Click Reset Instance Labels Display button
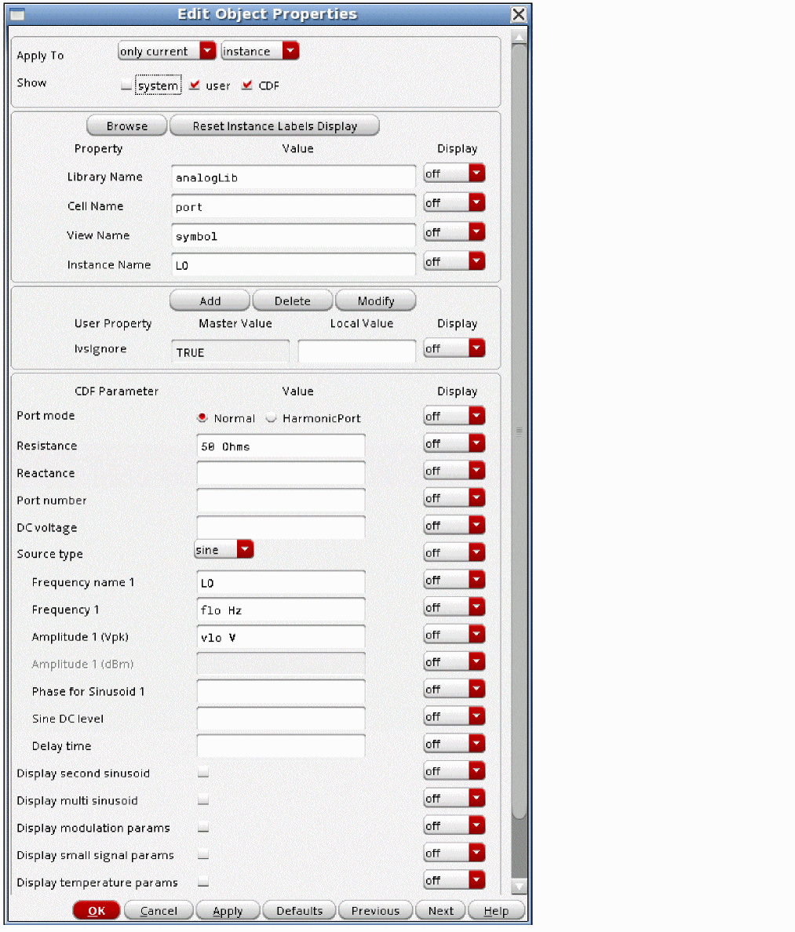 click(275, 126)
